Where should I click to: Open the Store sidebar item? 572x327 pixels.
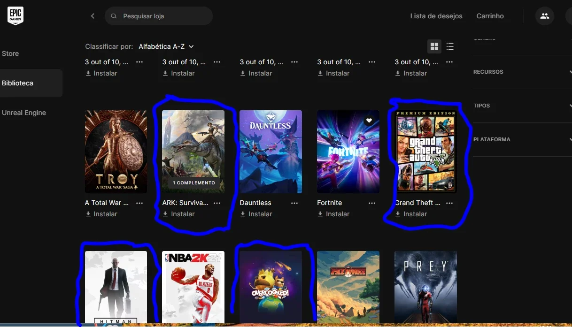(x=10, y=53)
